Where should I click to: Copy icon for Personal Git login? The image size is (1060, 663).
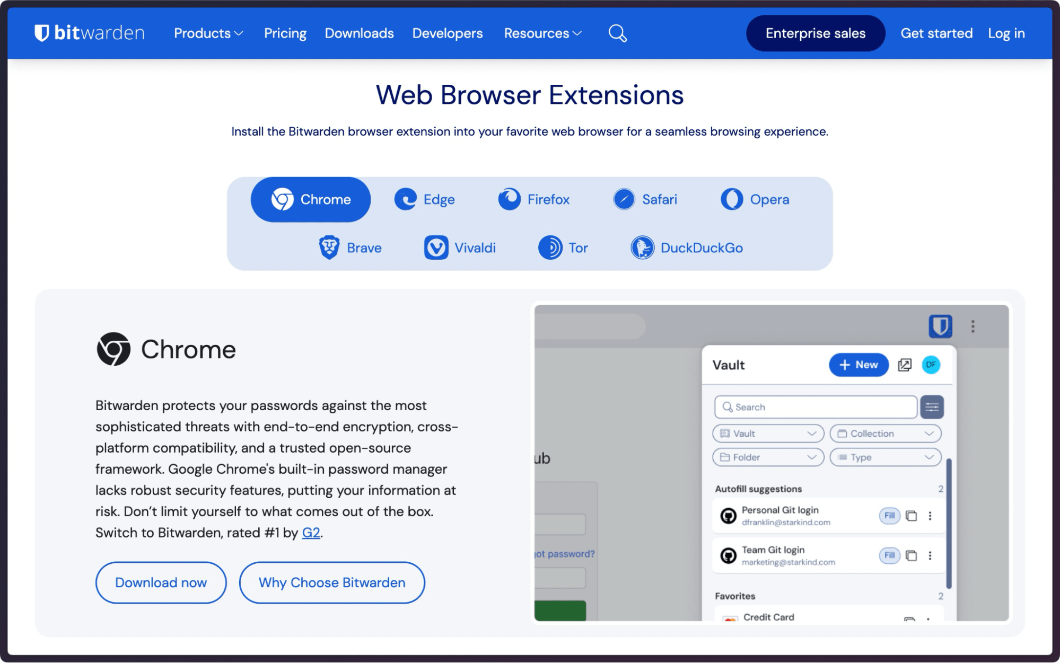click(x=912, y=516)
